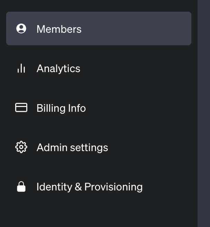Click the word "settings" after Admin

tap(89, 148)
